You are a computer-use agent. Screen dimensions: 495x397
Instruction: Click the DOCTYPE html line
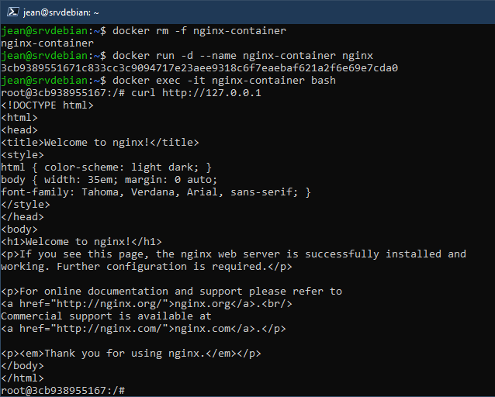(x=47, y=105)
